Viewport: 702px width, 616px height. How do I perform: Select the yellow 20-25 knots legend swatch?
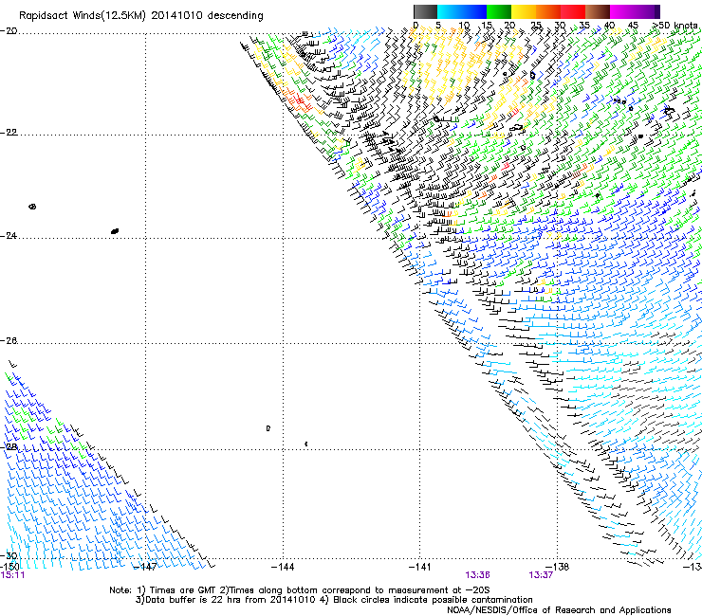pyautogui.click(x=524, y=11)
